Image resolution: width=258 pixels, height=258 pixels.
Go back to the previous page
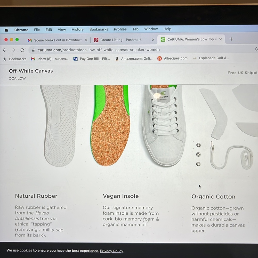(x=5, y=50)
